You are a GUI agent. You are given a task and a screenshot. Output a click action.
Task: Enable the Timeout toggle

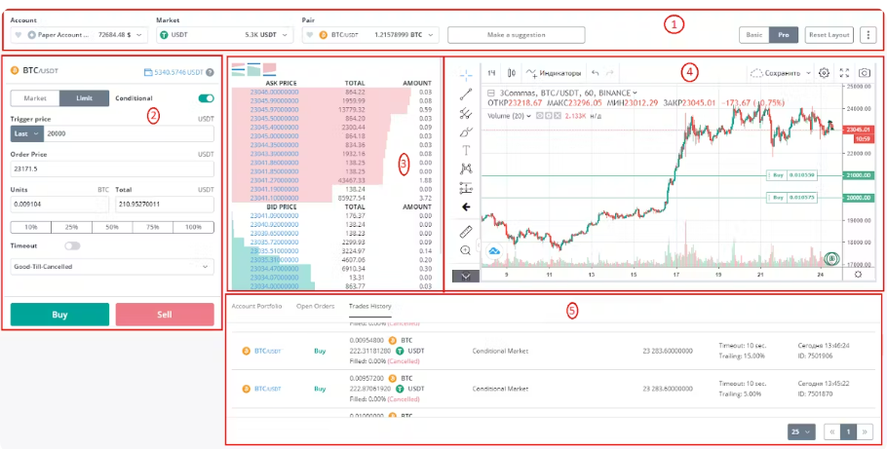point(73,246)
